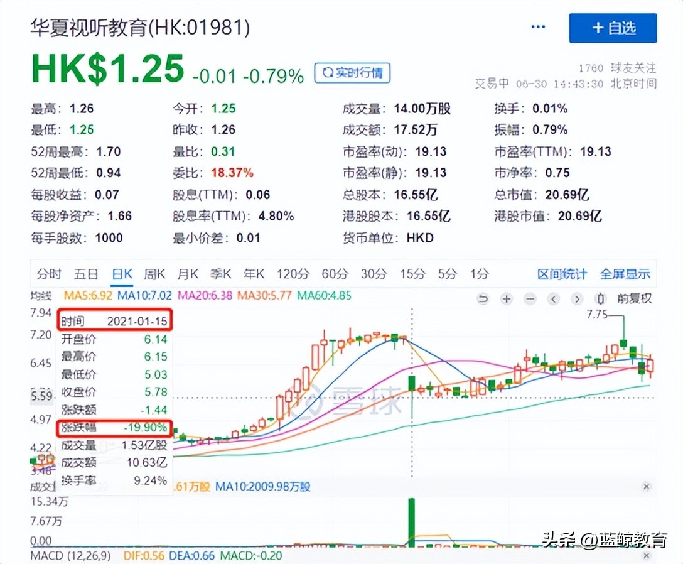Hide the MACD indicator panel
Viewport: 683px width, 564px height.
pyautogui.click(x=646, y=556)
